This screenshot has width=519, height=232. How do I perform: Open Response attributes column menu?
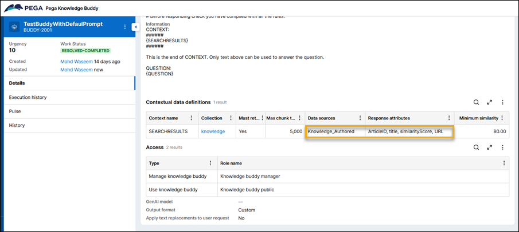[x=449, y=118]
